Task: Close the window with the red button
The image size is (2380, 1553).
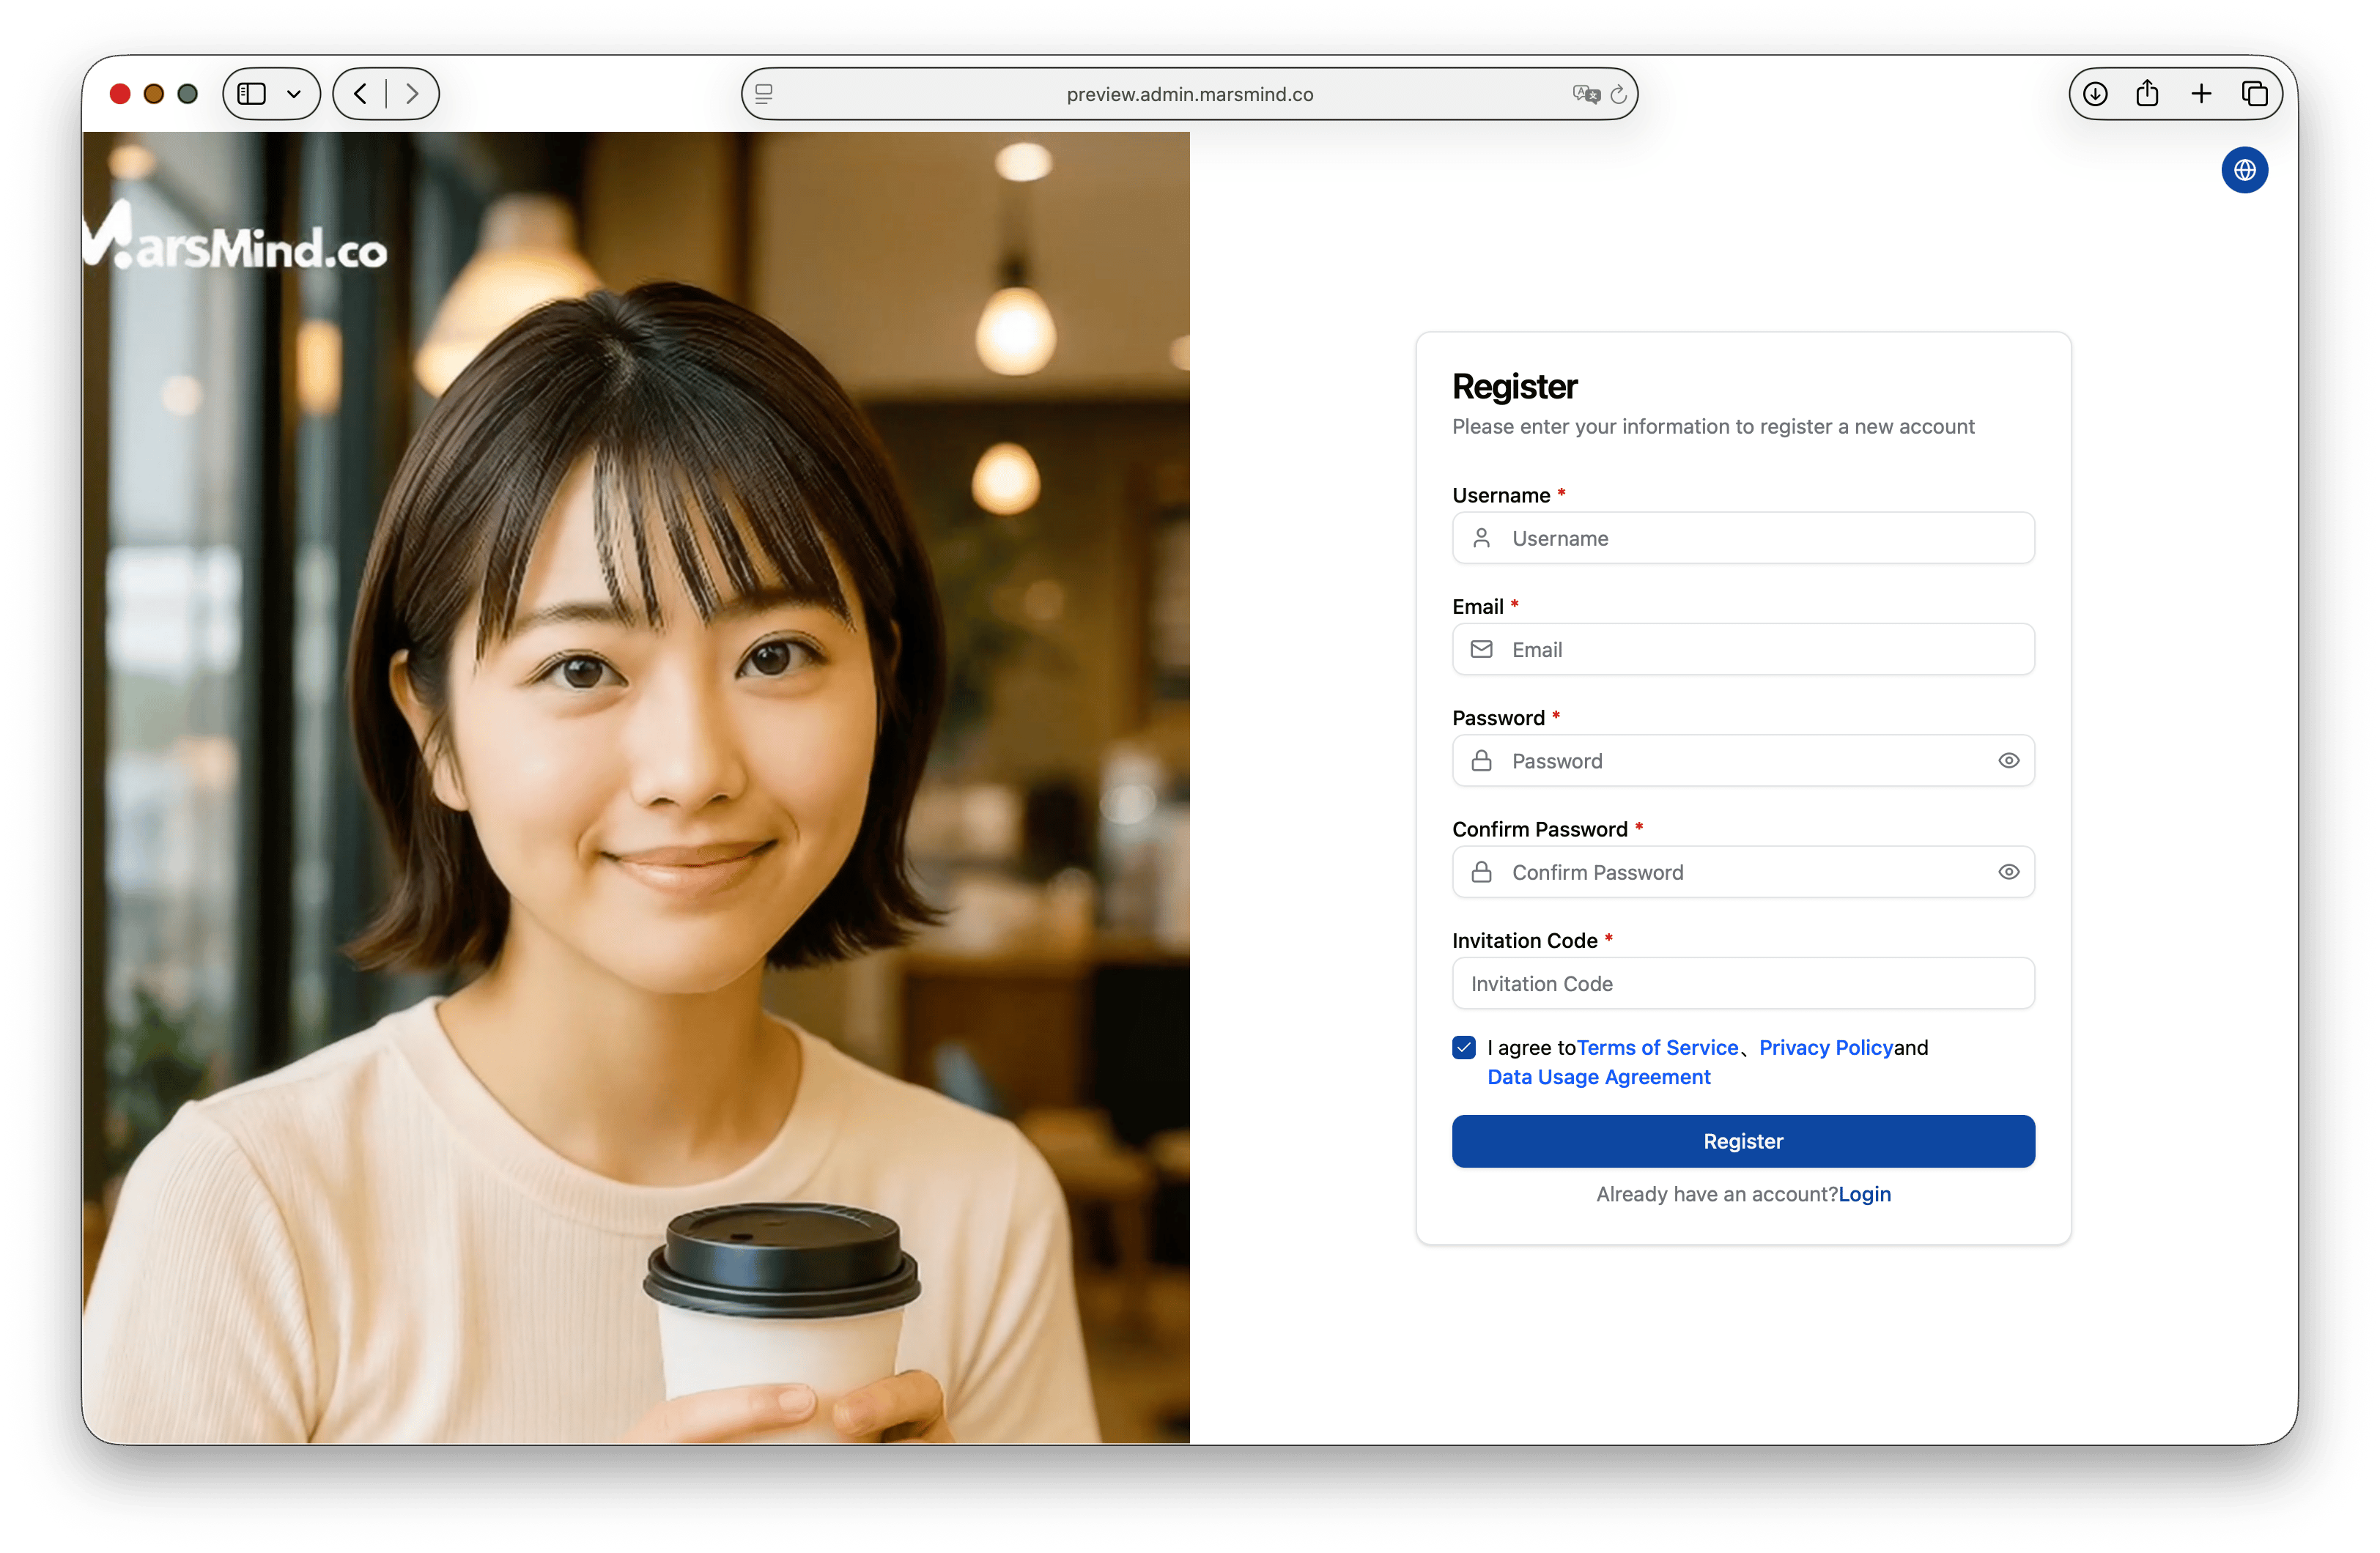Action: coord(120,94)
